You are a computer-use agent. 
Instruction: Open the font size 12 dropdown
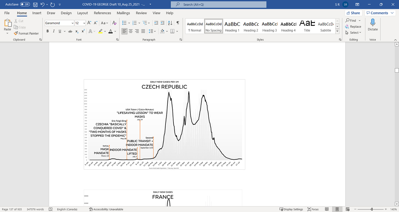pyautogui.click(x=84, y=23)
